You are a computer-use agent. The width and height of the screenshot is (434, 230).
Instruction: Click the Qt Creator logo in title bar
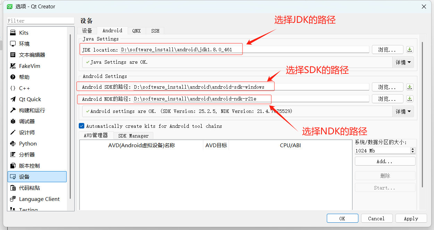tap(10, 6)
